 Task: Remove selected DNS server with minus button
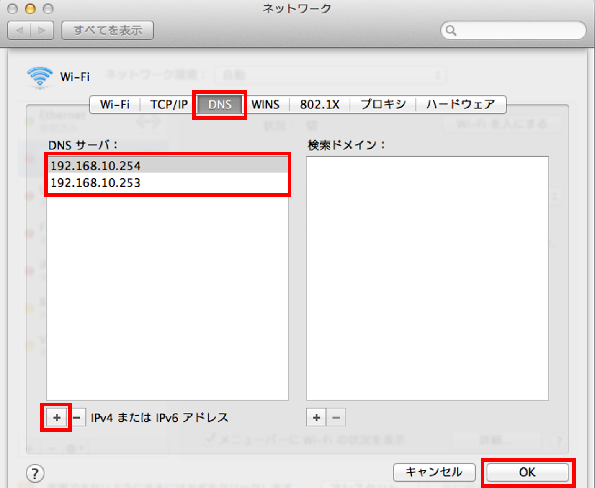(77, 418)
